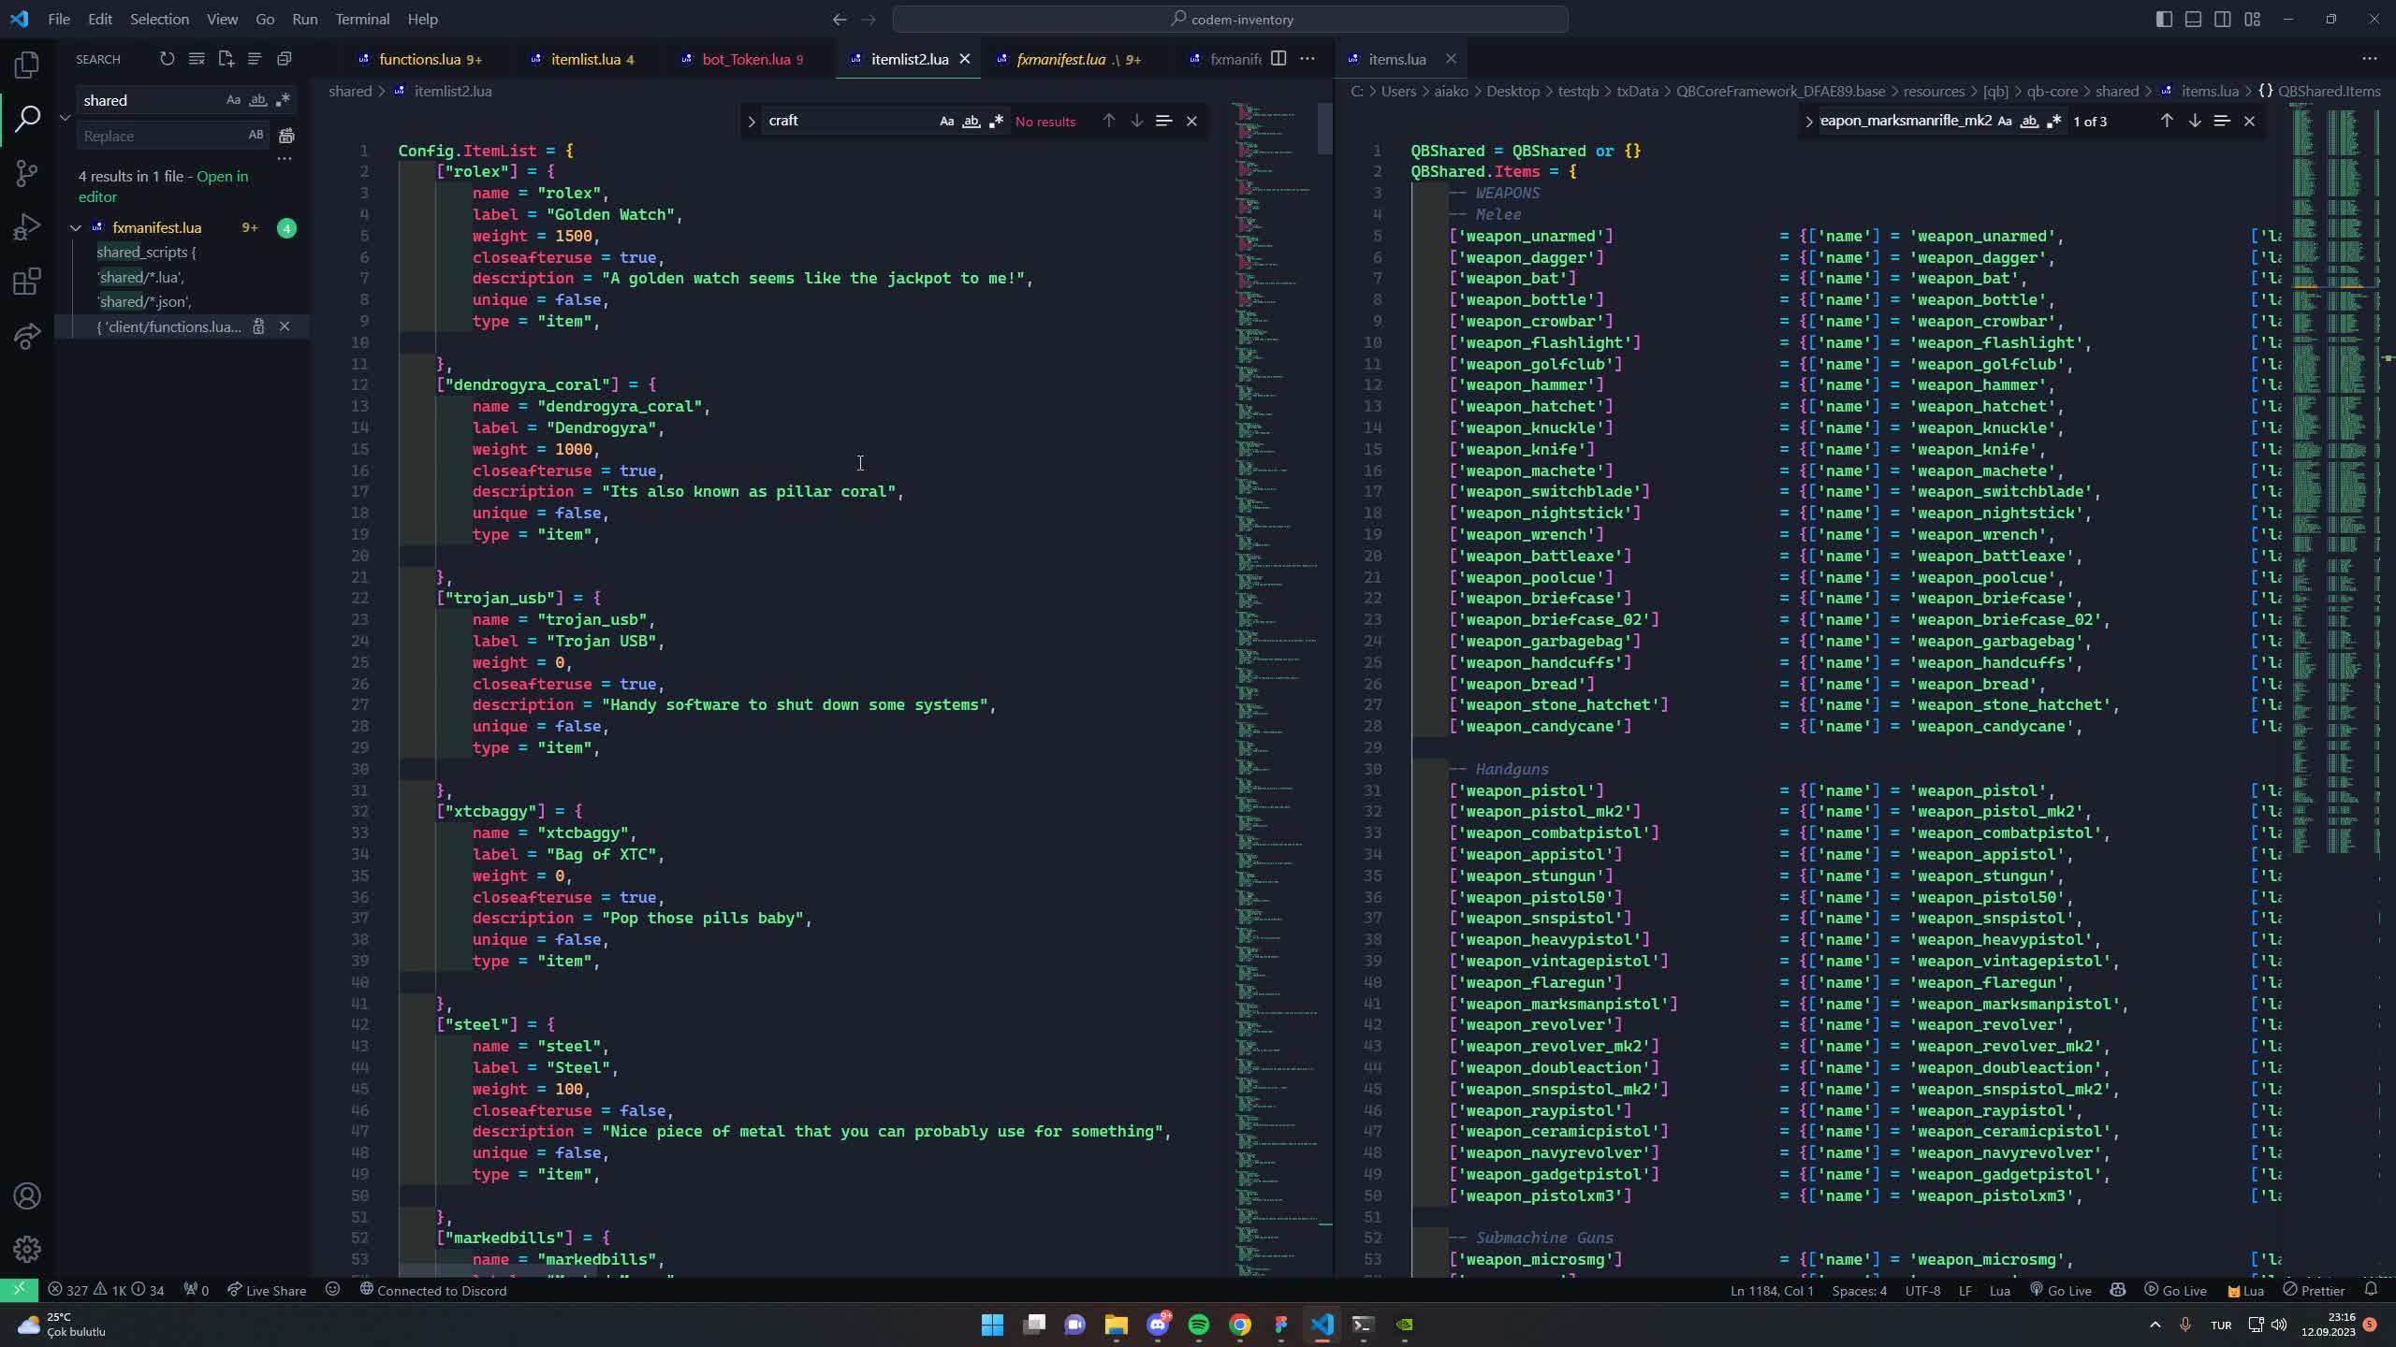2396x1347 pixels.
Task: Refresh the search results
Action: [x=168, y=58]
